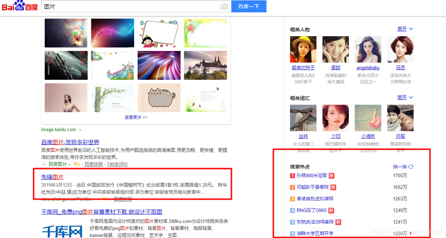Open 马苏 name link
Screen dimensions: 446x238
pos(400,68)
